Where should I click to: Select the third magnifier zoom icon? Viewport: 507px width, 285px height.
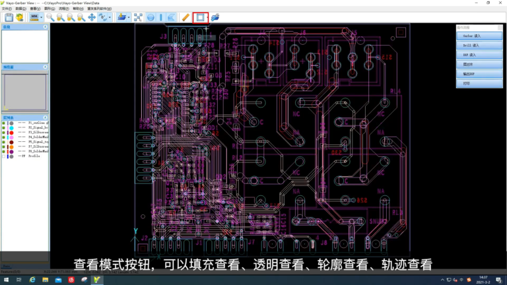coord(71,17)
